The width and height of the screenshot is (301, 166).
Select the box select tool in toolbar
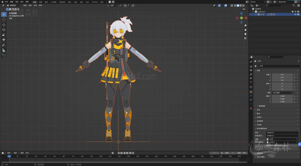[4, 14]
